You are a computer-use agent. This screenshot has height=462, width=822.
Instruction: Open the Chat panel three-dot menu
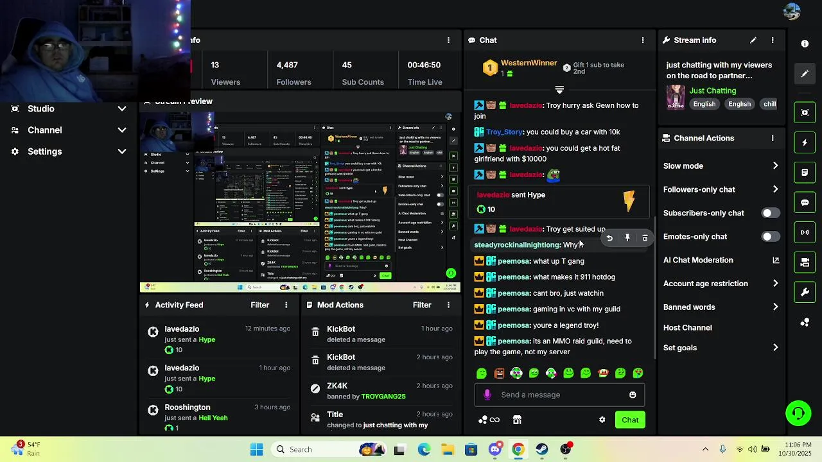(643, 40)
